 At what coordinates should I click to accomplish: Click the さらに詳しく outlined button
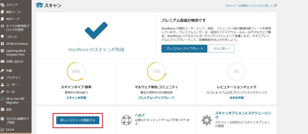(x=222, y=49)
